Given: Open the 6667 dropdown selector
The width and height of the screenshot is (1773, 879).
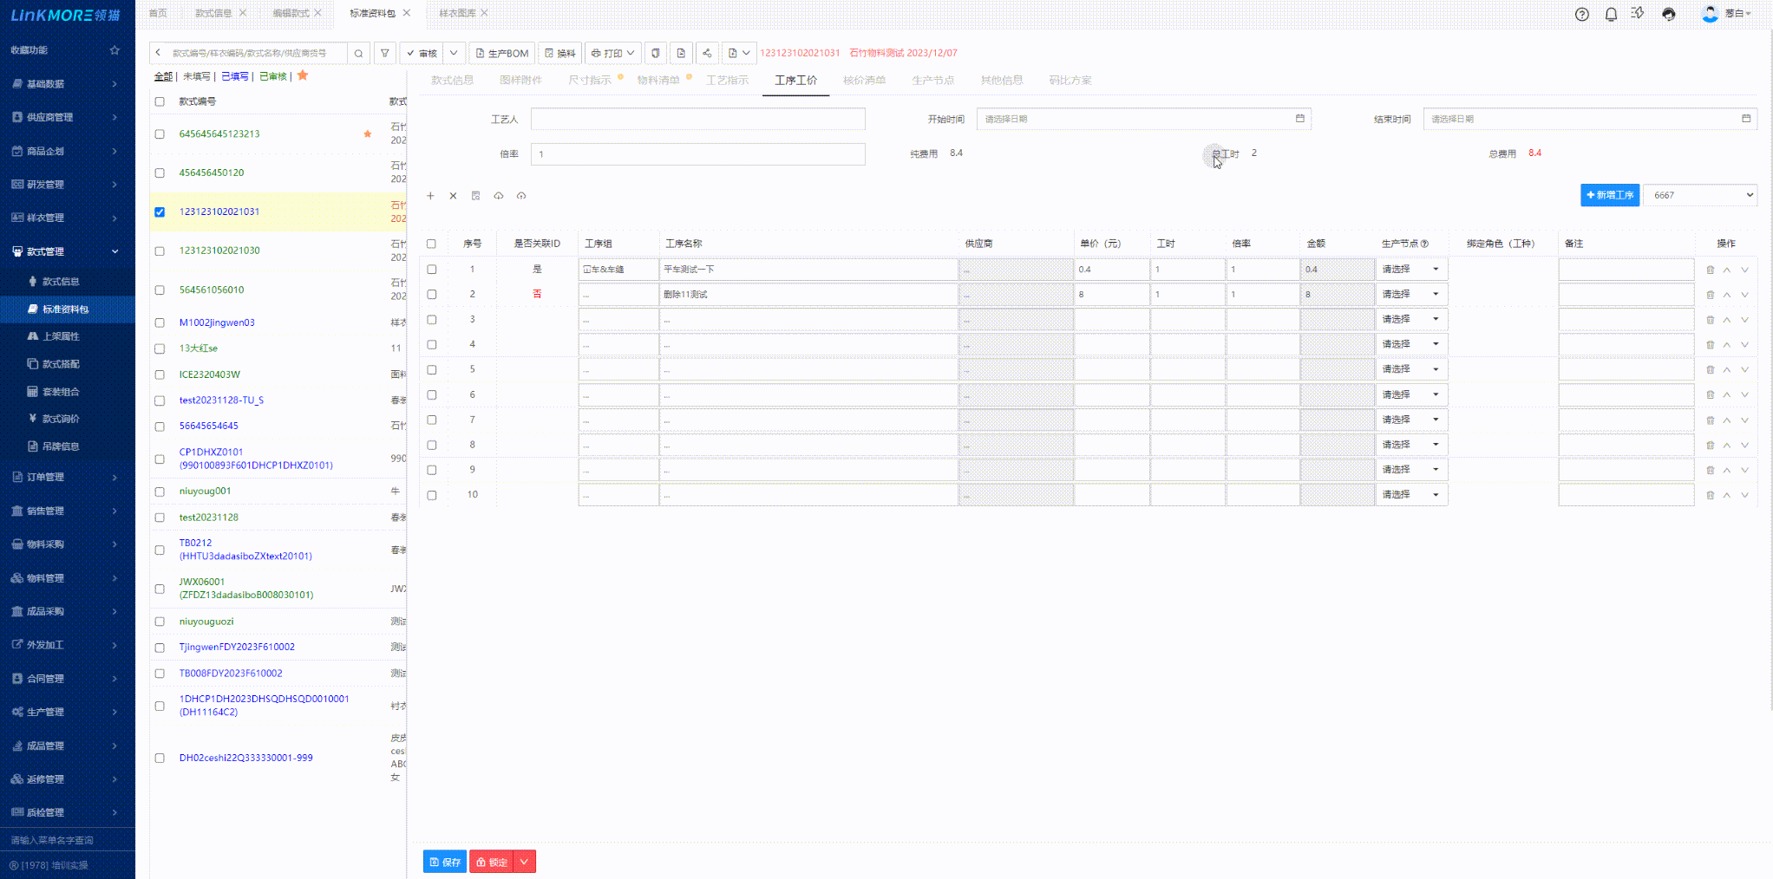Looking at the screenshot, I should pyautogui.click(x=1700, y=195).
